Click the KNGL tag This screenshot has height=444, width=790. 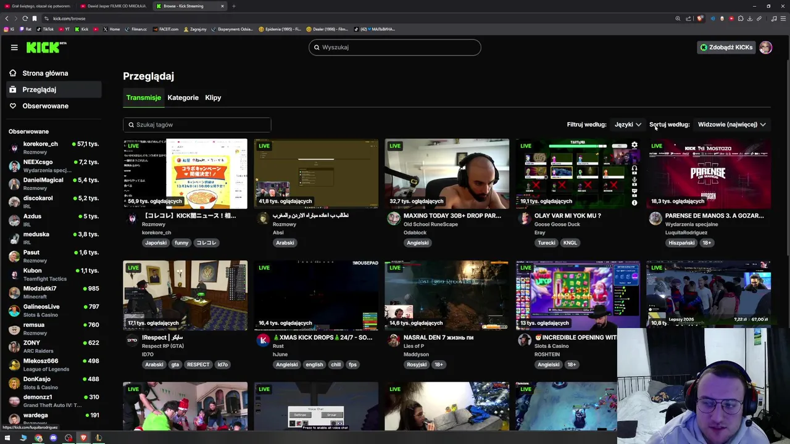pos(570,243)
